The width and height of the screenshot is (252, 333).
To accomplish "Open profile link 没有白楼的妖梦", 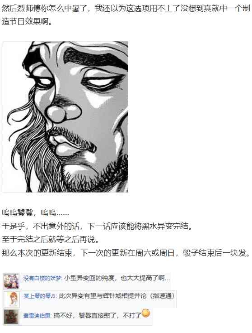I will click(x=42, y=278).
